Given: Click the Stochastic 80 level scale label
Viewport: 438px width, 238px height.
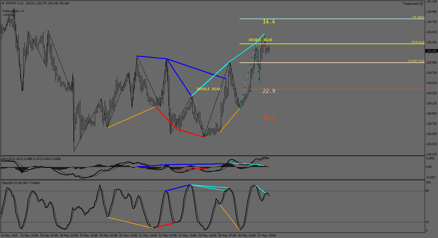Looking at the screenshot, I should (x=428, y=191).
